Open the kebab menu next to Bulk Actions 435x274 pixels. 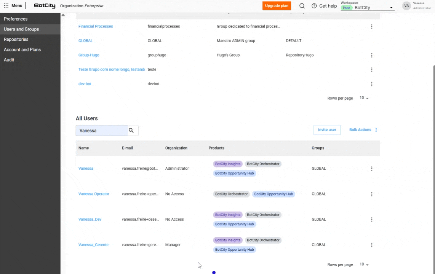coord(376,130)
